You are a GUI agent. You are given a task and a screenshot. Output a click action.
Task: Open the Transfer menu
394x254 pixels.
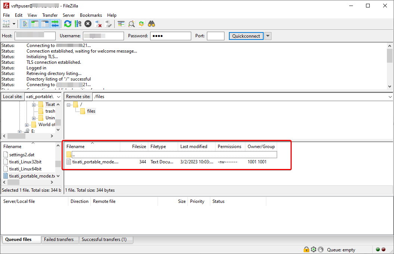(50, 15)
